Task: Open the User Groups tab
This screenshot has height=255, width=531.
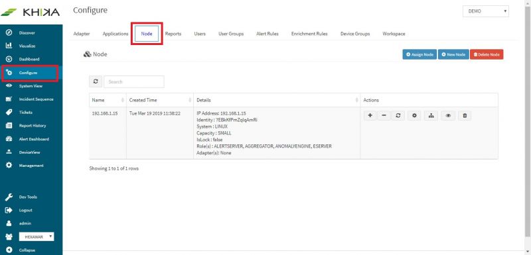Action: [231, 34]
